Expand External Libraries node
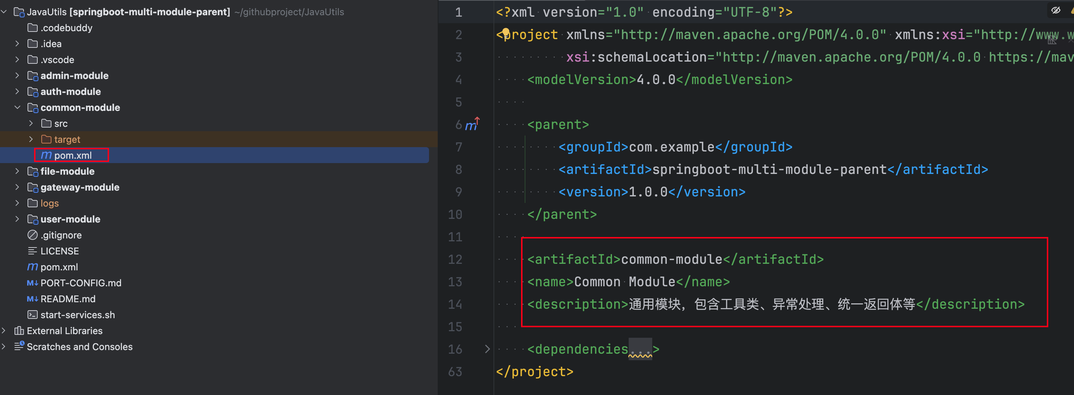The width and height of the screenshot is (1074, 395). (4, 330)
